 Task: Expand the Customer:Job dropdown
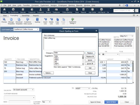[x=38, y=29]
